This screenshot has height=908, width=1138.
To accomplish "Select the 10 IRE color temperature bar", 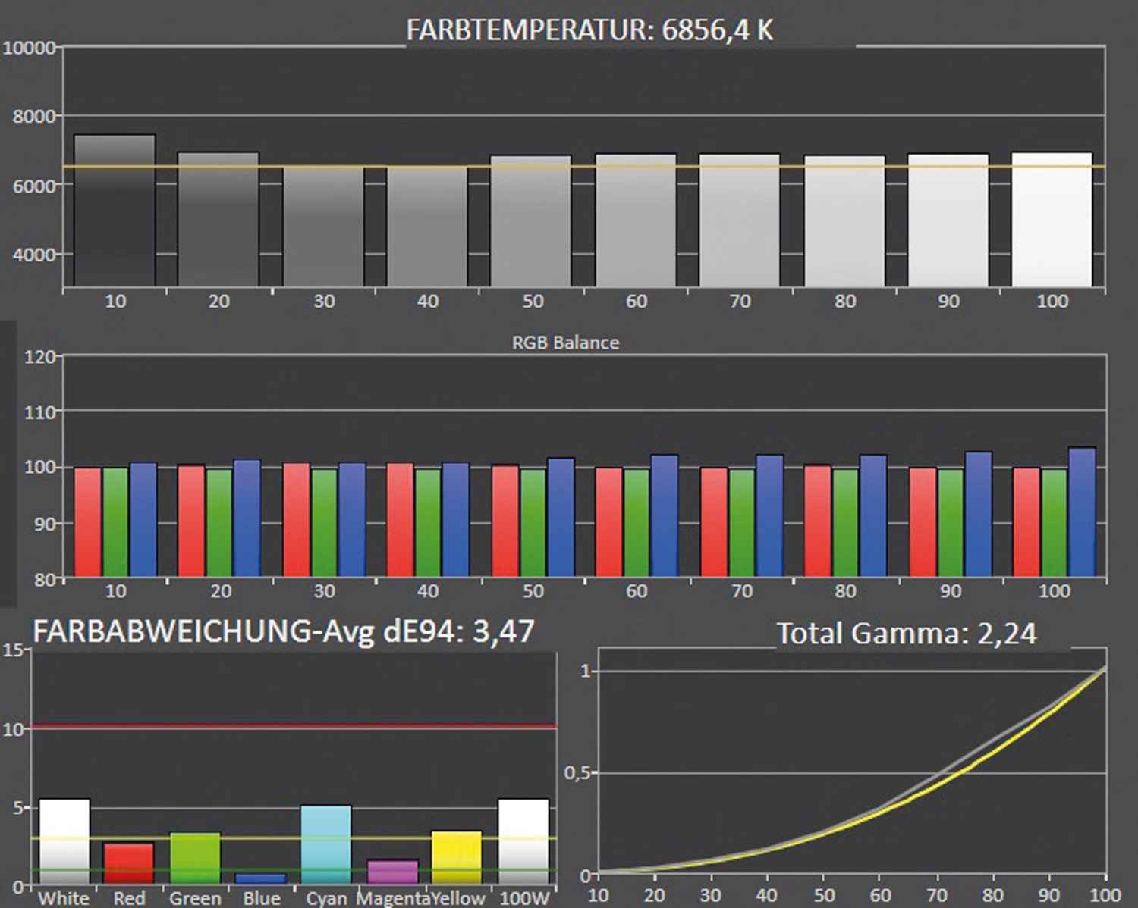I will pyautogui.click(x=115, y=210).
